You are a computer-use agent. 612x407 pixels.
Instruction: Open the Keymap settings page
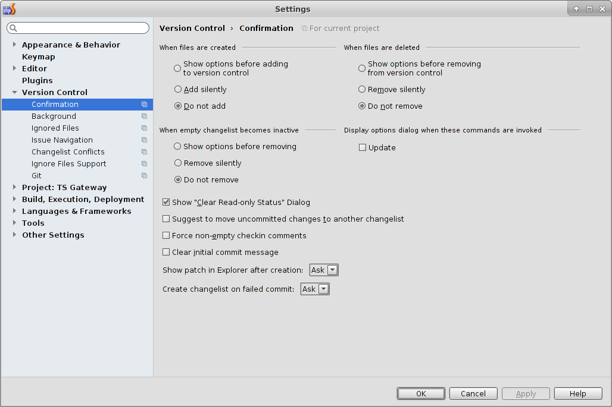(39, 57)
